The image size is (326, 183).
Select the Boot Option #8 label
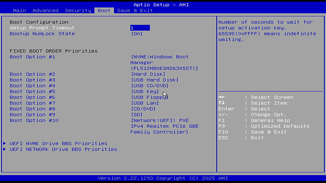(x=32, y=109)
